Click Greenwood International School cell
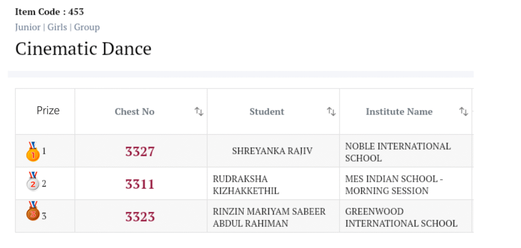The height and width of the screenshot is (248, 521). [x=401, y=217]
